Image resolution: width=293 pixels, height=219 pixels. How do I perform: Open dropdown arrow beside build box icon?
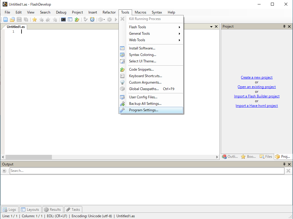point(104,19)
